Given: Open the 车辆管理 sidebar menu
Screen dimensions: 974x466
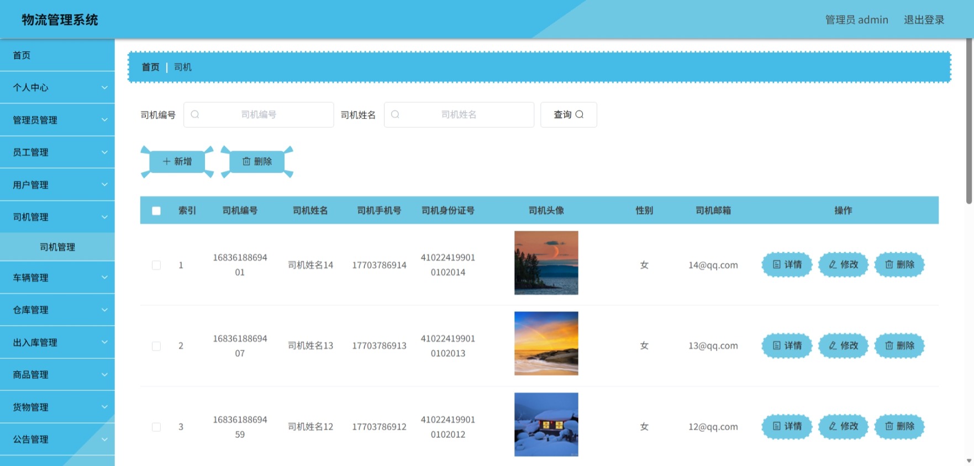Looking at the screenshot, I should [57, 277].
